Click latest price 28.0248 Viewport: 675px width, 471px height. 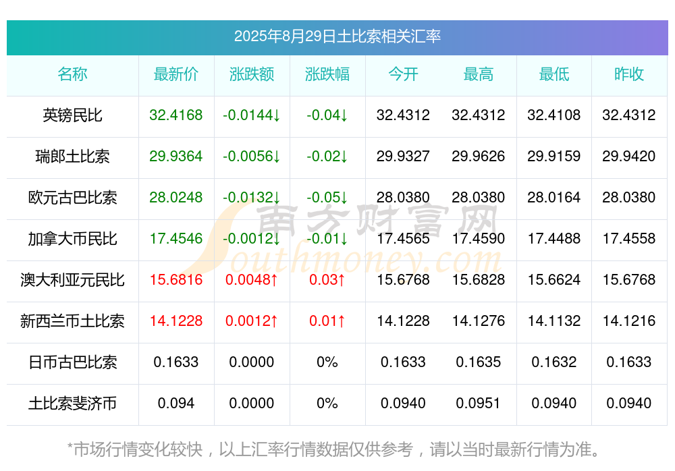point(176,198)
